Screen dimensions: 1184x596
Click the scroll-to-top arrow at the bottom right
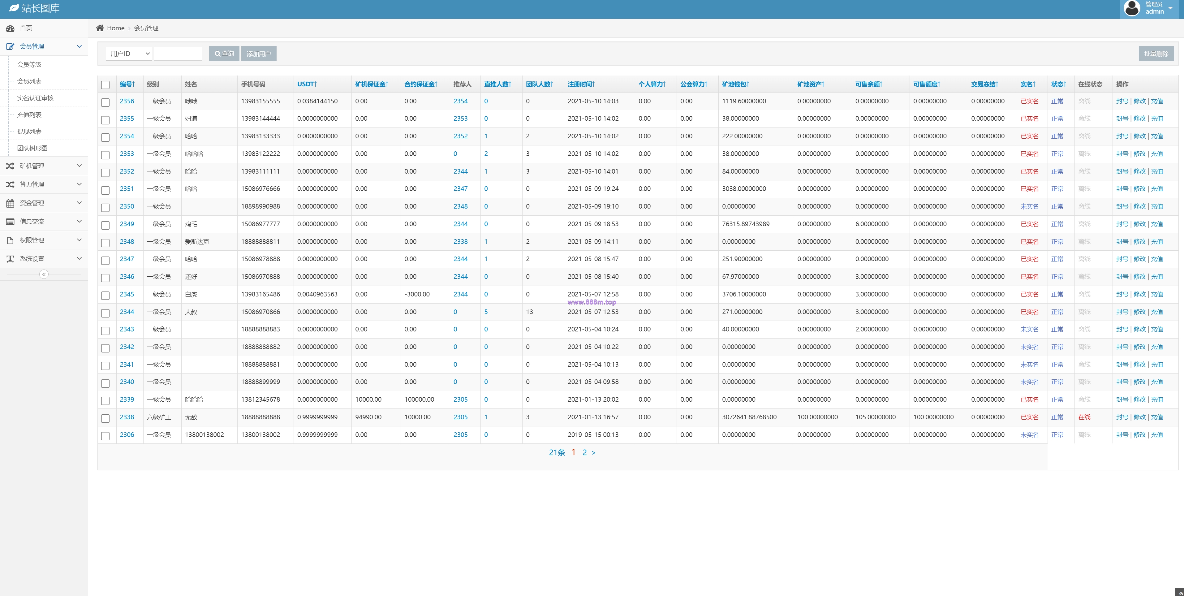[1179, 592]
